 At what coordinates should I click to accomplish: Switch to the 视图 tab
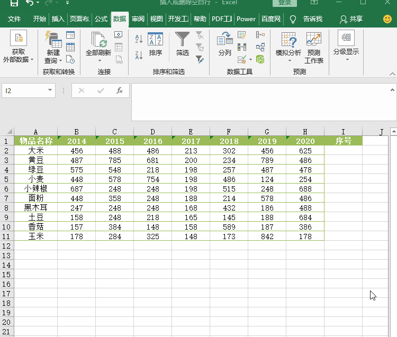click(156, 19)
